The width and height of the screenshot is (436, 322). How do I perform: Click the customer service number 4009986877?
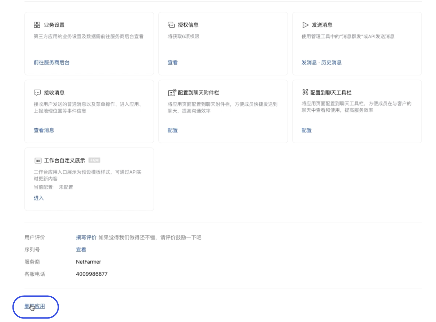click(91, 274)
